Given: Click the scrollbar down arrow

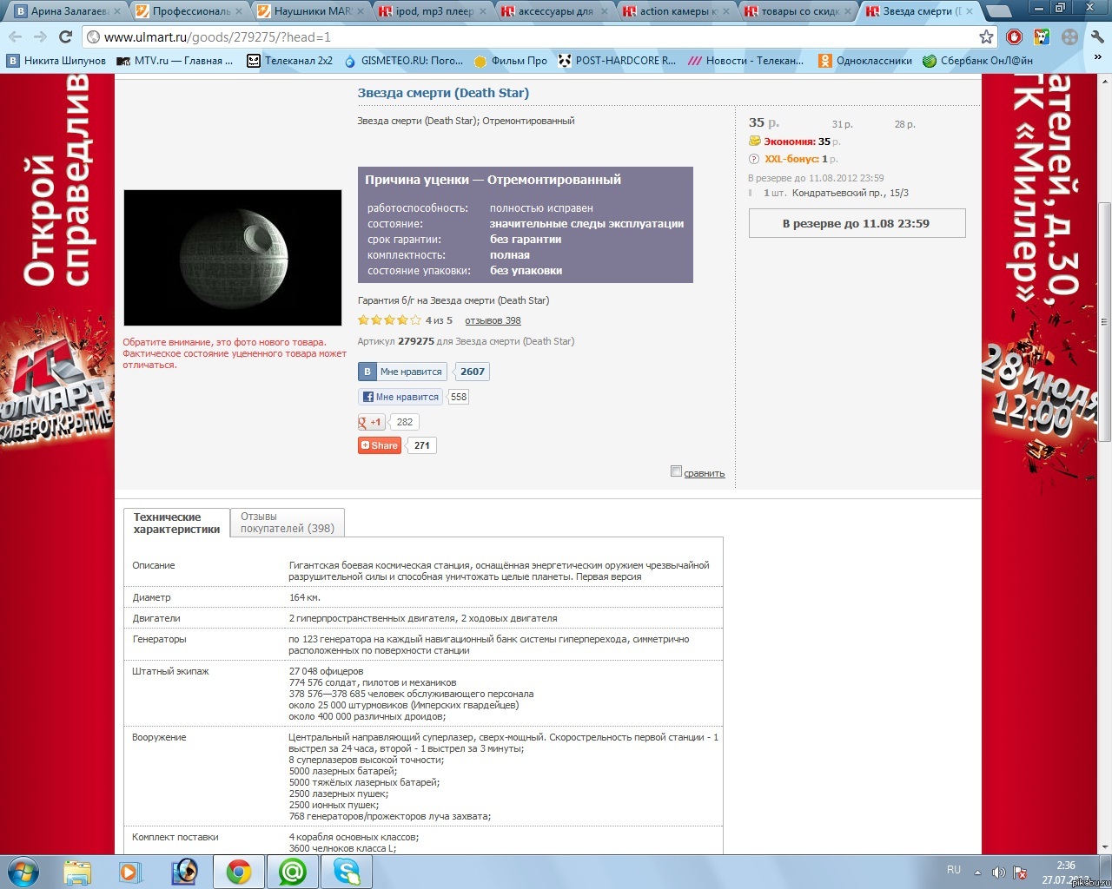Looking at the screenshot, I should [1105, 847].
